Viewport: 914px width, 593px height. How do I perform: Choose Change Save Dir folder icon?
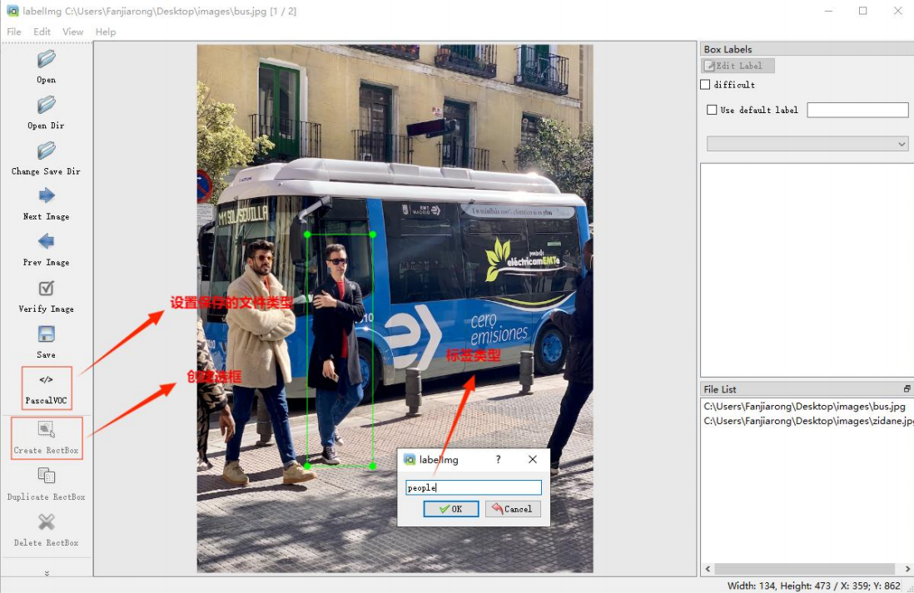pyautogui.click(x=46, y=151)
